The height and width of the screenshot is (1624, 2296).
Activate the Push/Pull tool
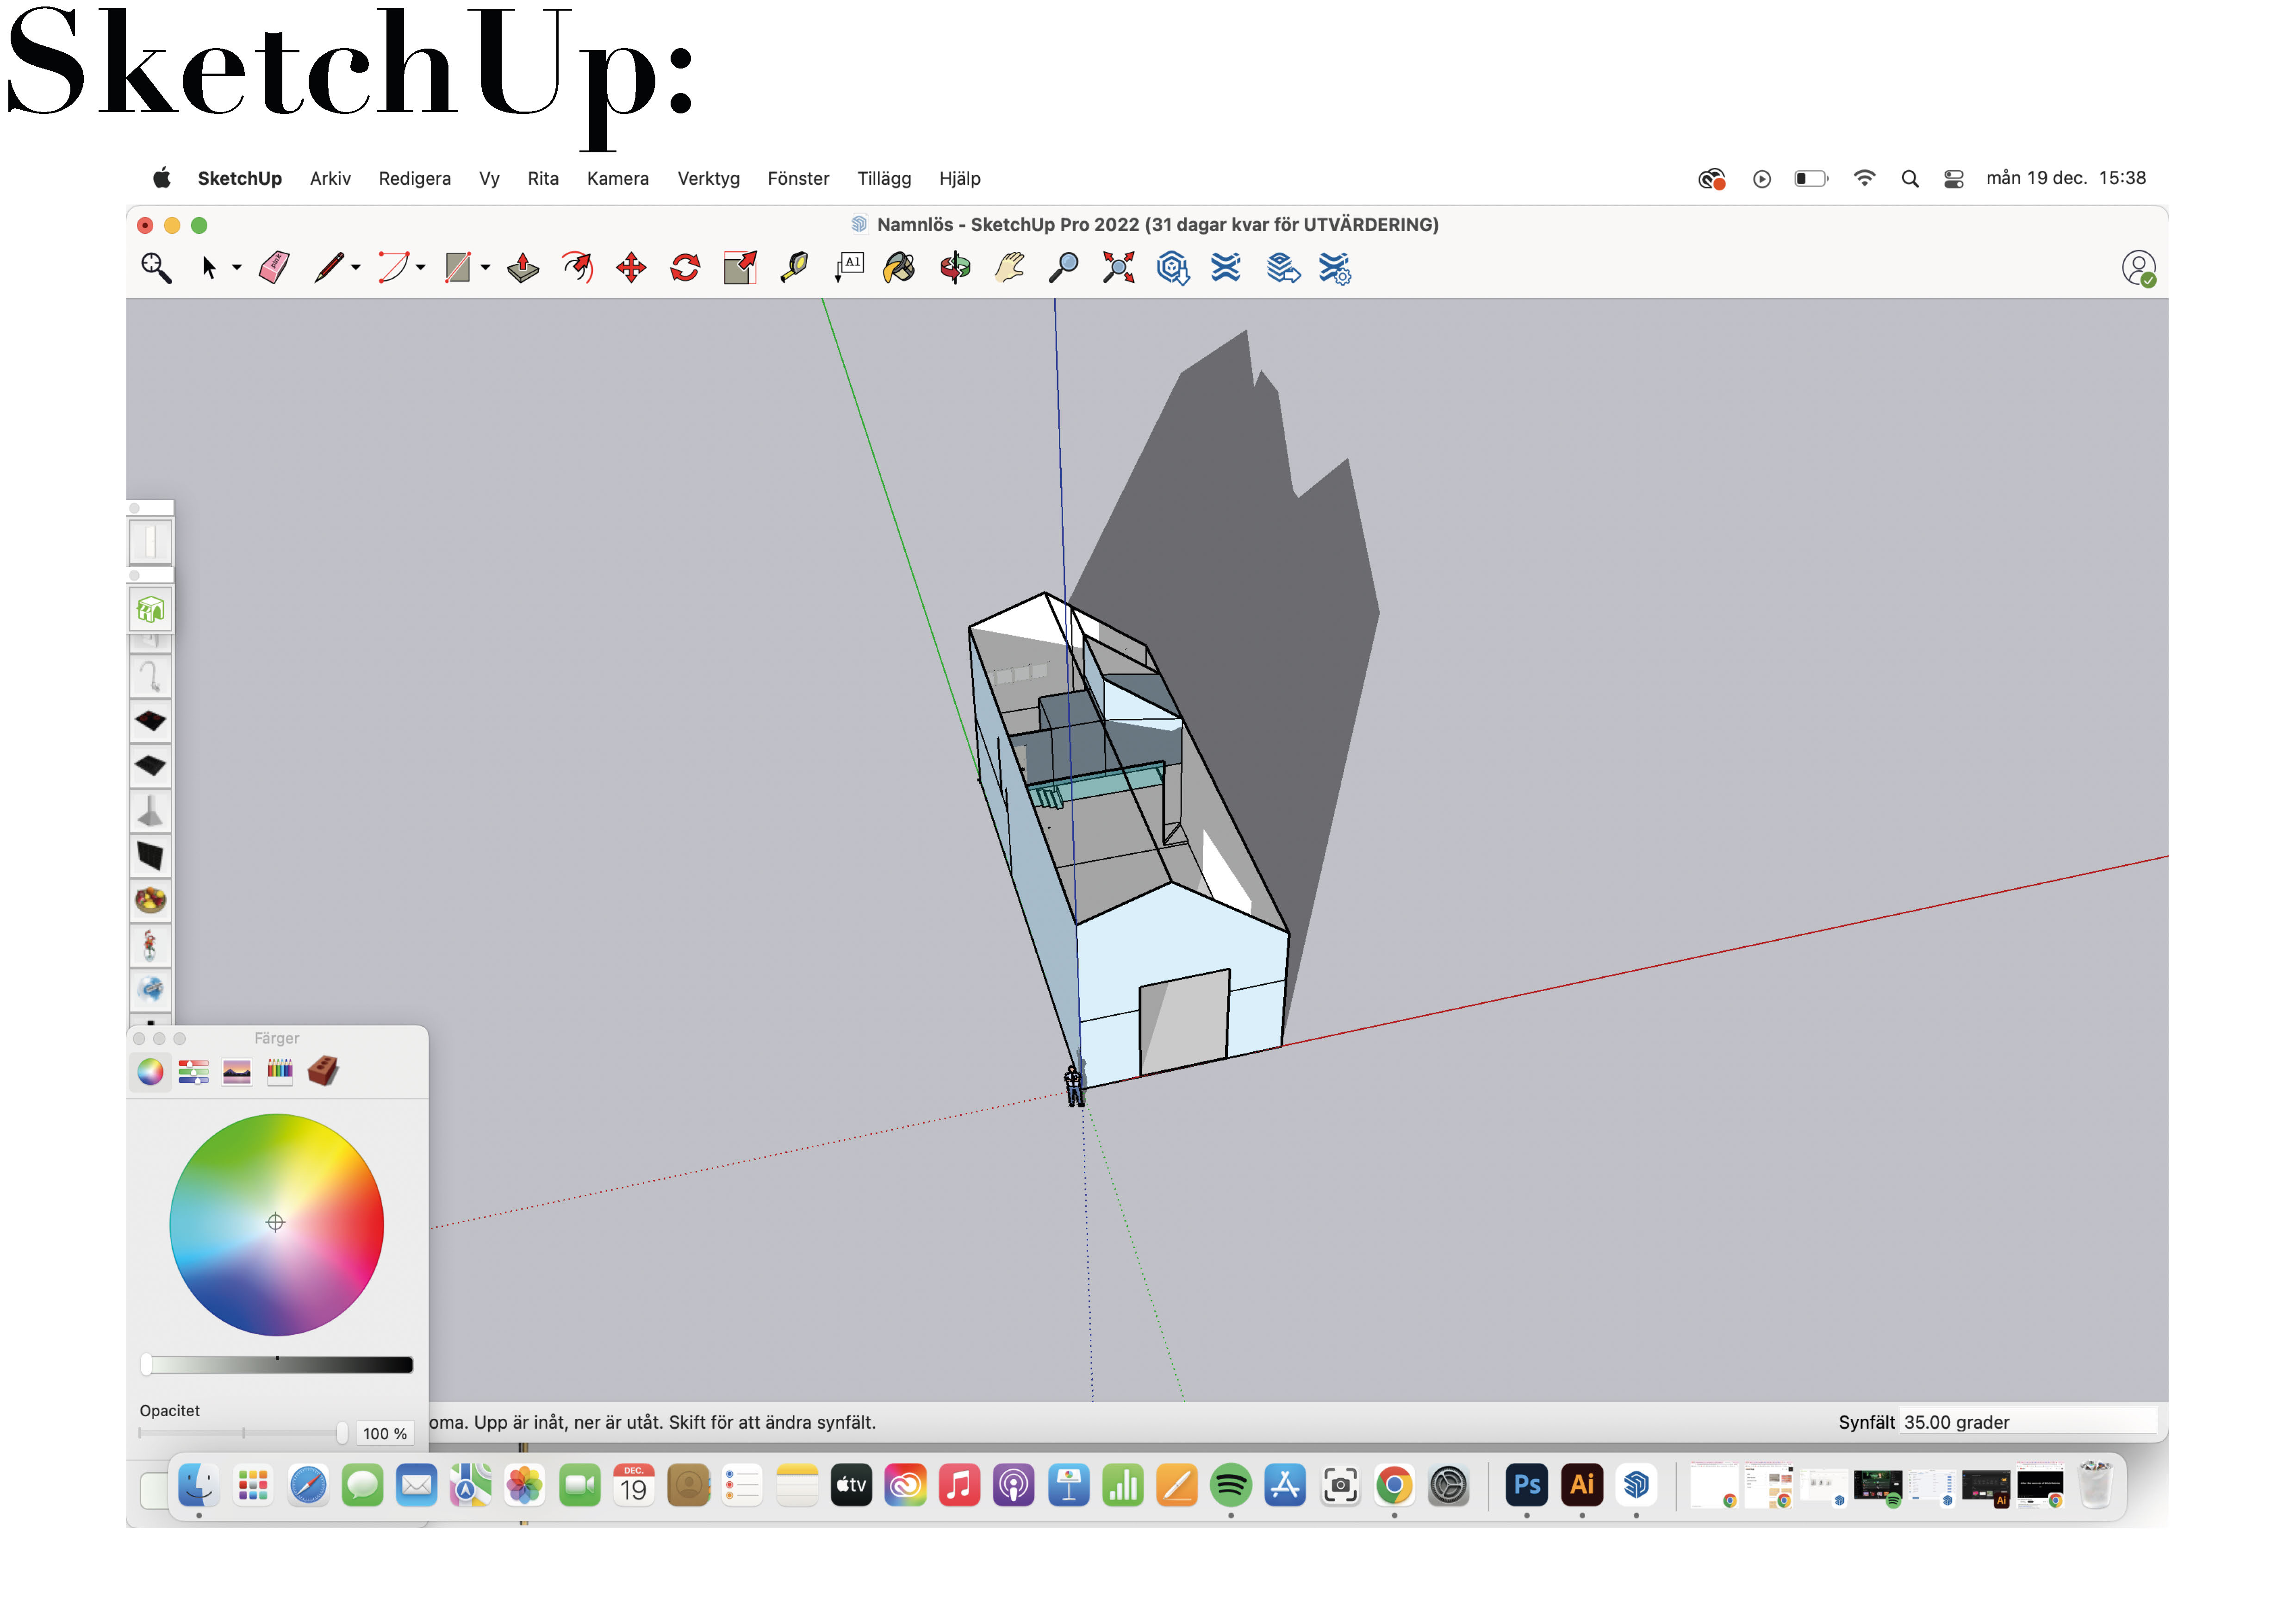[523, 268]
